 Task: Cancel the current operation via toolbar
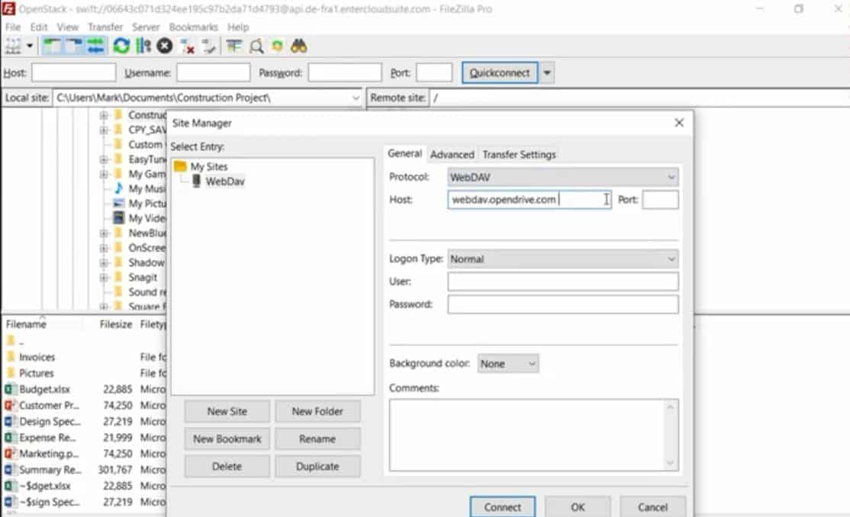pos(165,46)
